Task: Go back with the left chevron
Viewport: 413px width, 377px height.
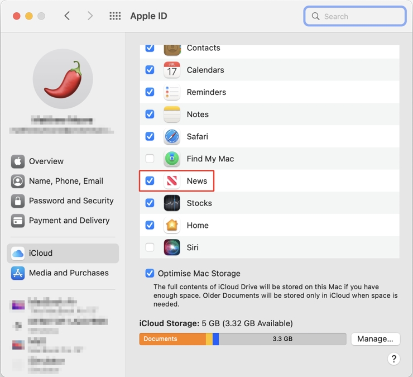Action: 67,16
